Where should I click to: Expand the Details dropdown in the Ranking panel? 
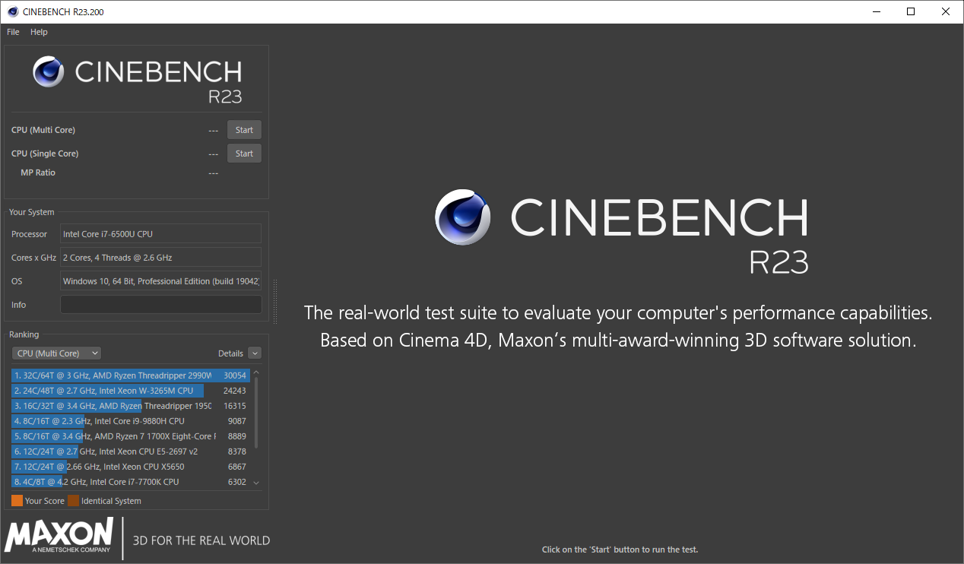point(255,353)
